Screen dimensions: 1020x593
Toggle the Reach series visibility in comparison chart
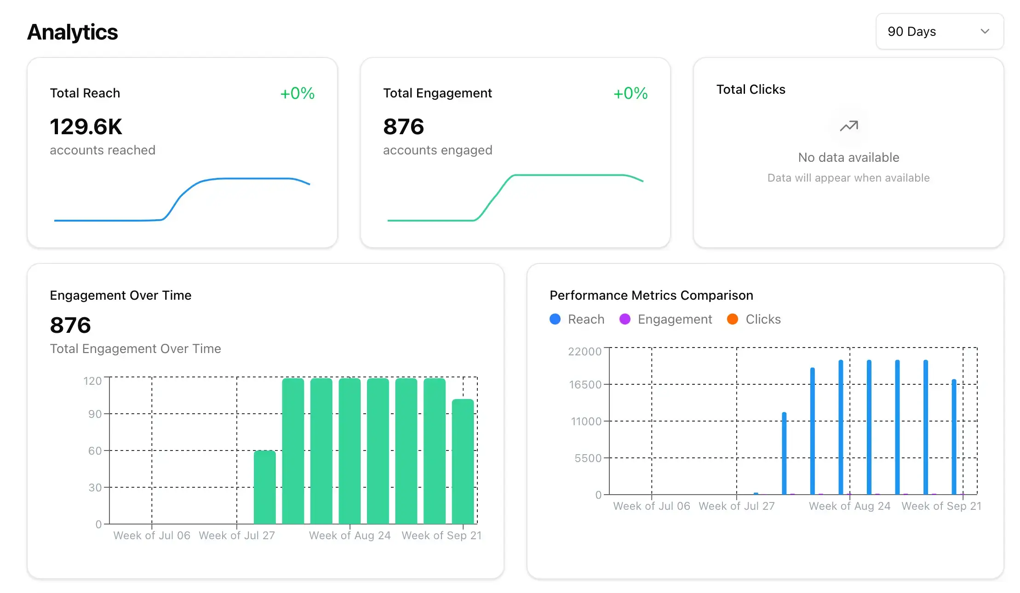[577, 319]
